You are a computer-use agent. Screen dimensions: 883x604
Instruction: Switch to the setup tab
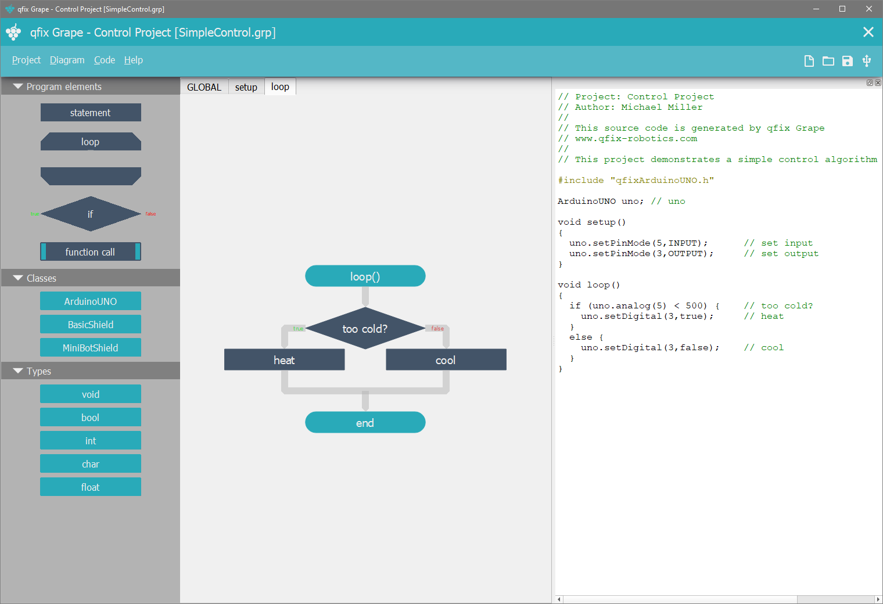pyautogui.click(x=246, y=87)
